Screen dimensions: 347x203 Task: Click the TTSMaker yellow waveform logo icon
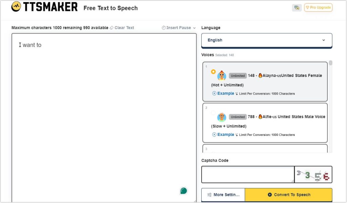point(16,7)
